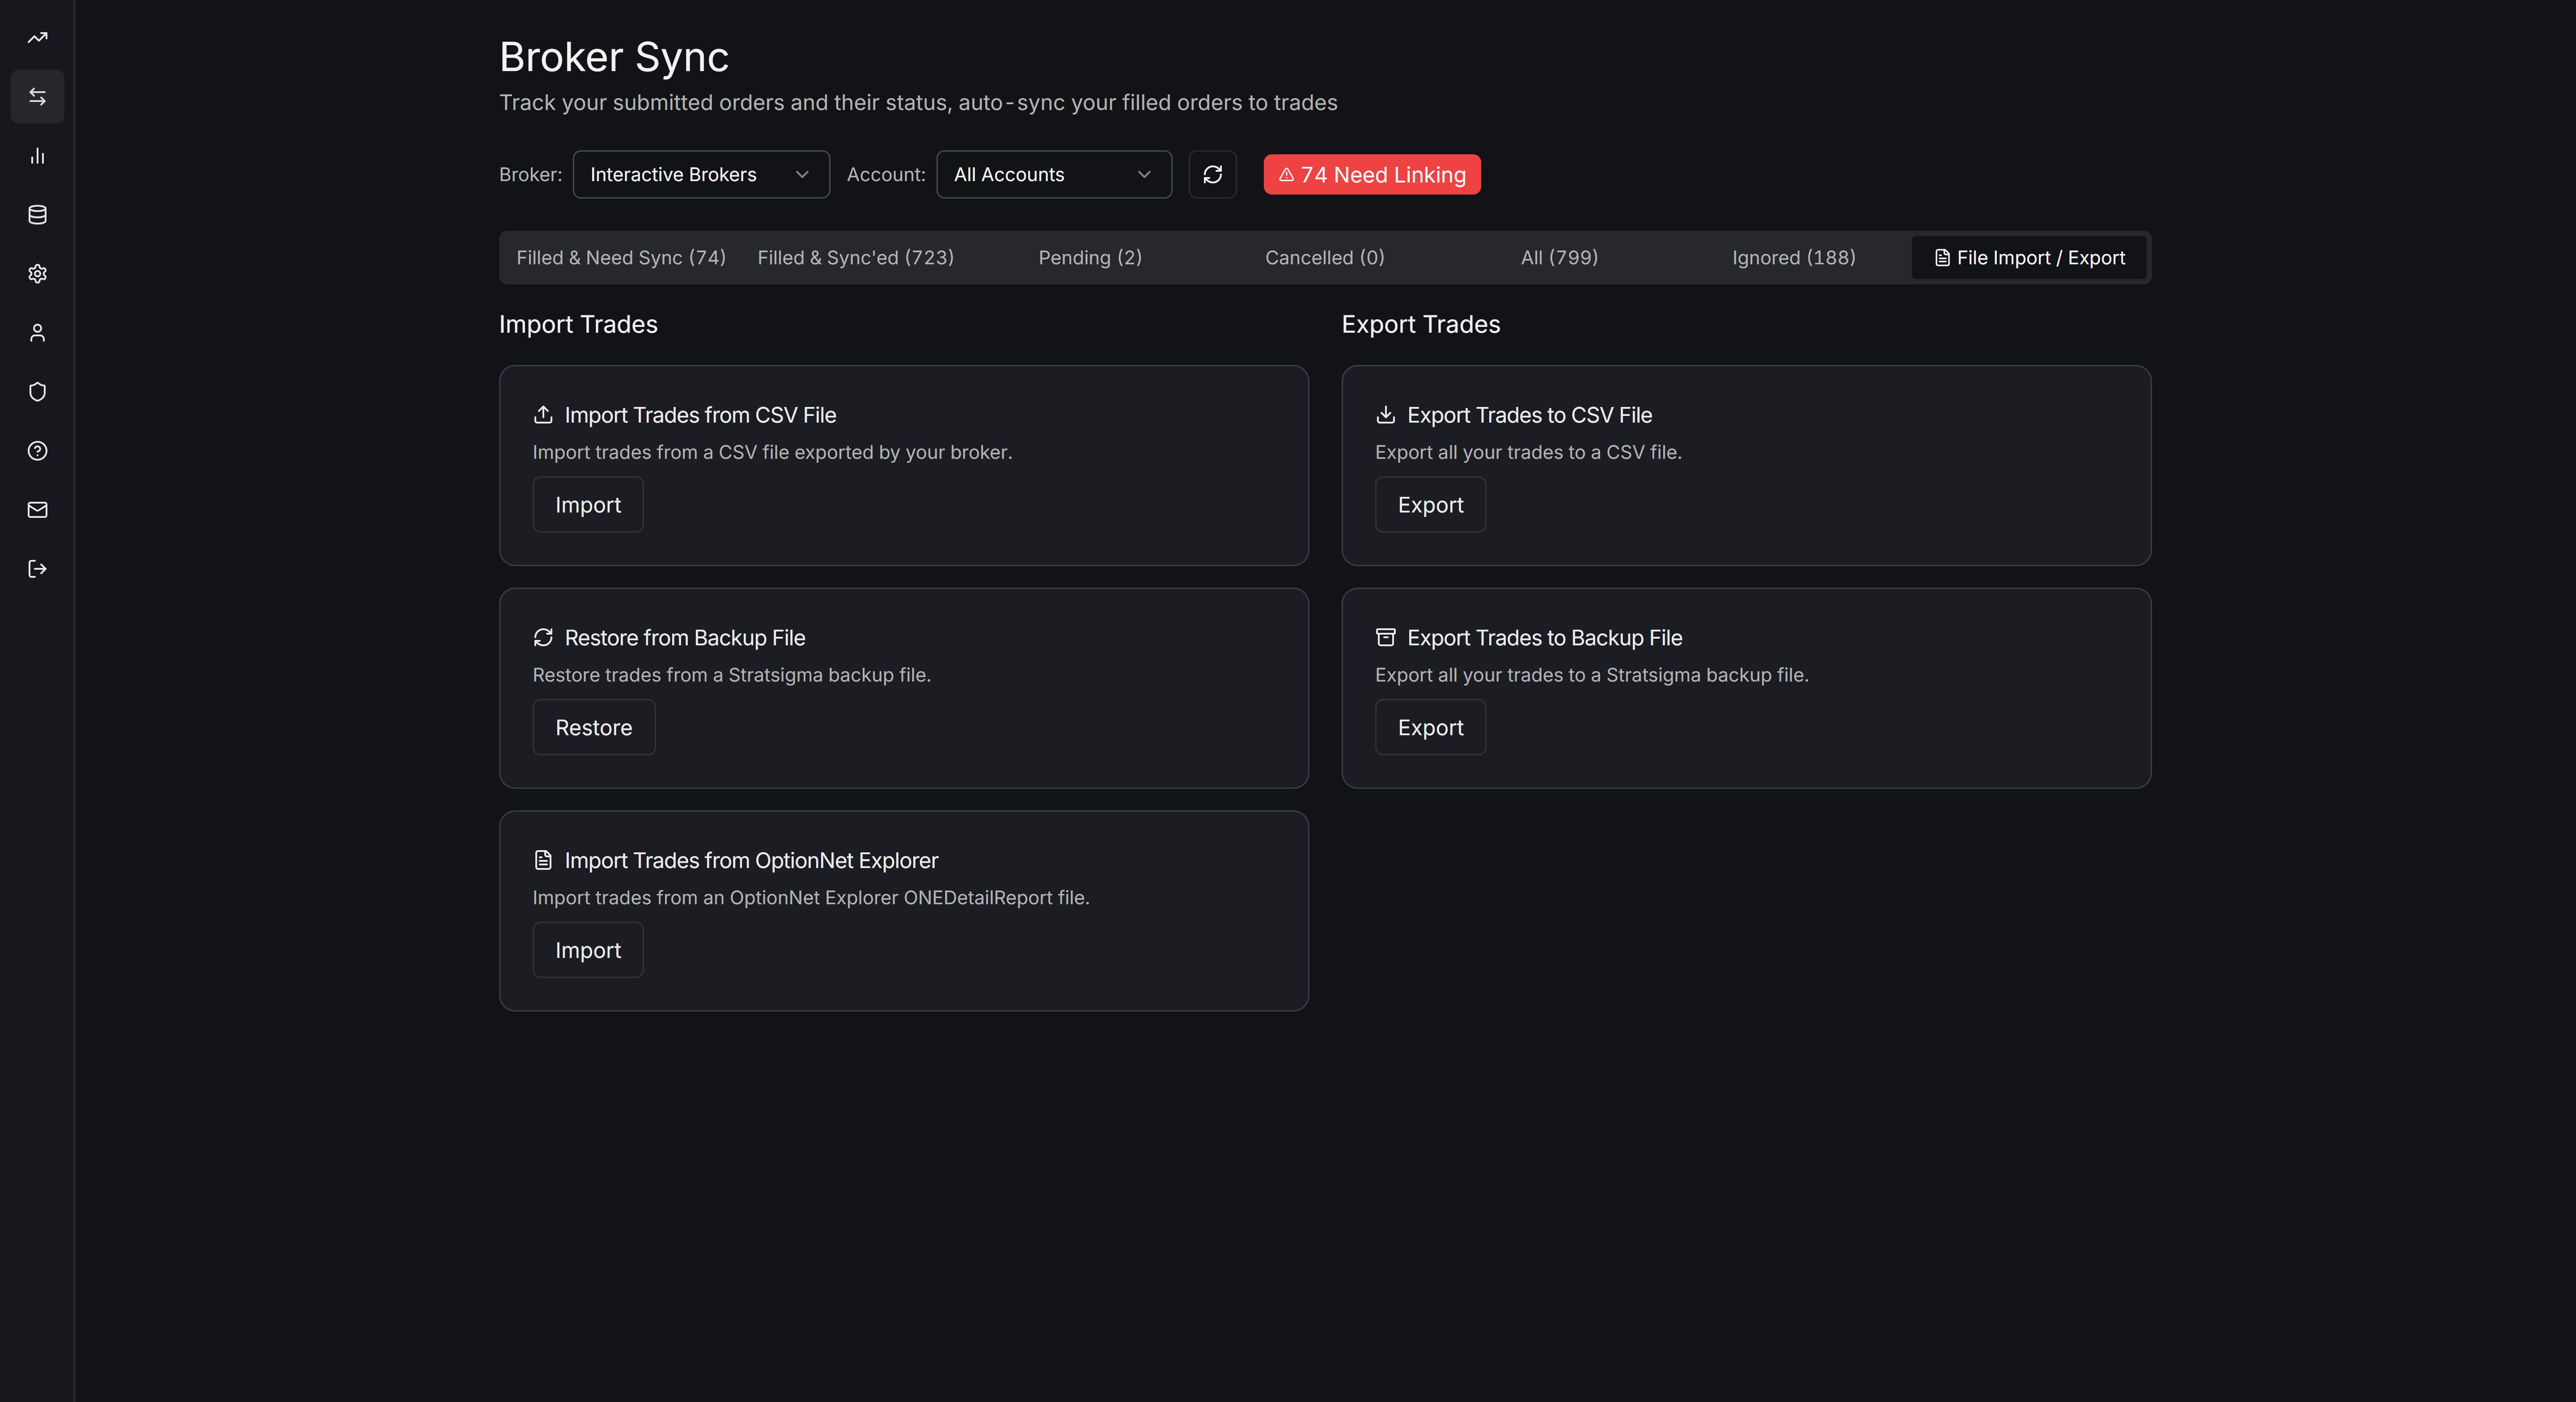
Task: Open the Broker dropdown showing Interactive Brokers
Action: pos(701,175)
